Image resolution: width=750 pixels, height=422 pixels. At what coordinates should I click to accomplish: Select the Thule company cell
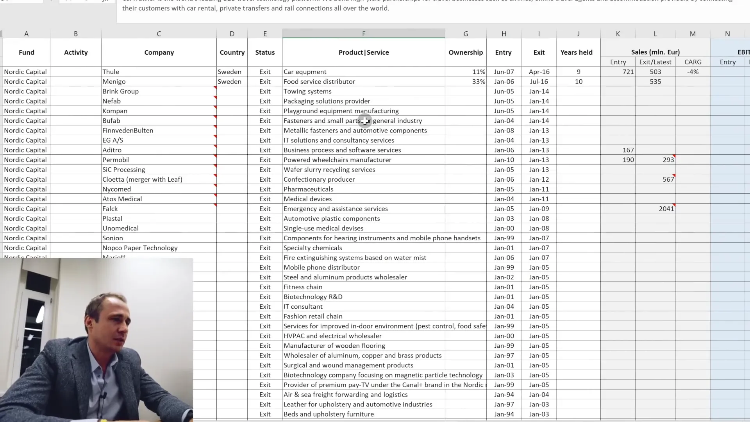[x=159, y=72]
